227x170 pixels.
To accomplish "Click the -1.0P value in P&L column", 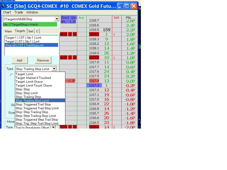I will coord(130,104).
